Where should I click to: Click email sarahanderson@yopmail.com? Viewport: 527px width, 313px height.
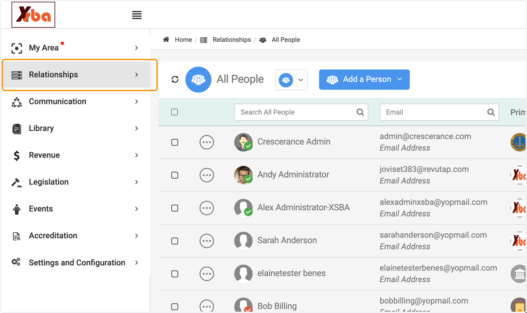tap(433, 235)
